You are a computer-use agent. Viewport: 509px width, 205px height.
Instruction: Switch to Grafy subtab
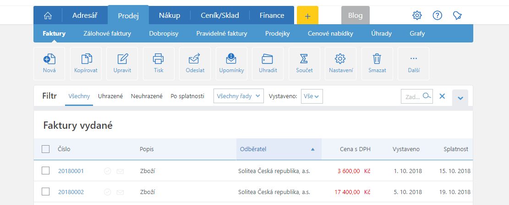[417, 33]
